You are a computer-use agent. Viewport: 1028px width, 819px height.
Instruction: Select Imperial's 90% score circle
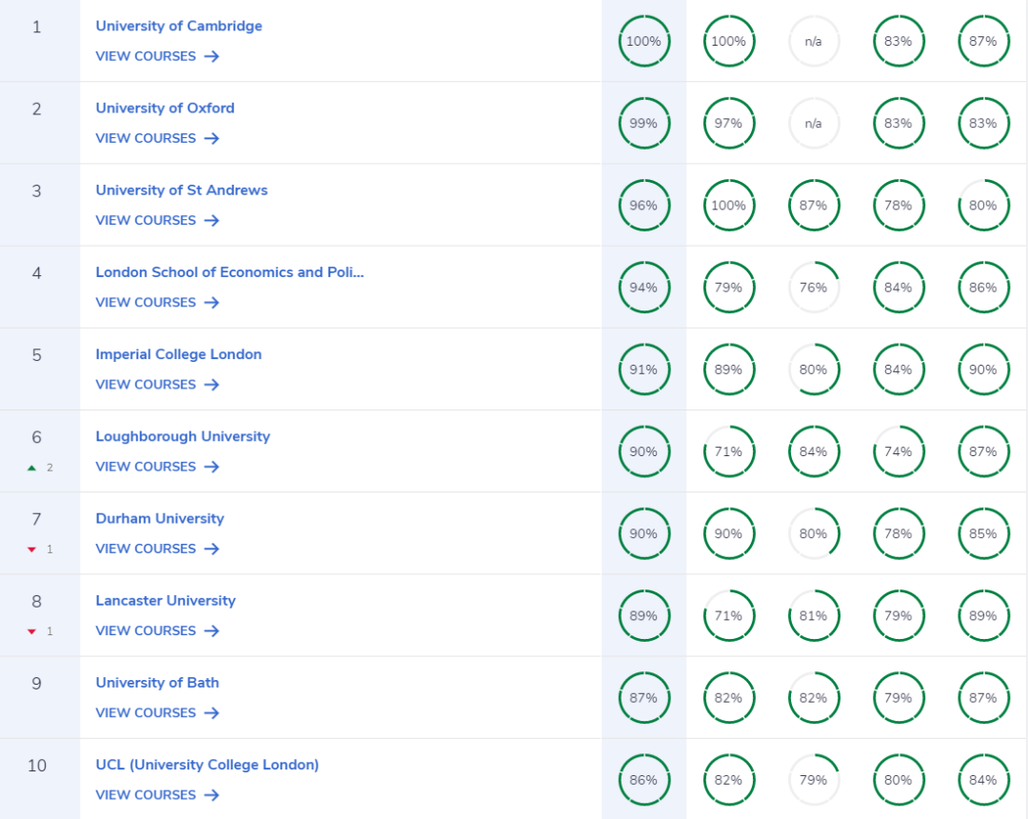pyautogui.click(x=983, y=370)
